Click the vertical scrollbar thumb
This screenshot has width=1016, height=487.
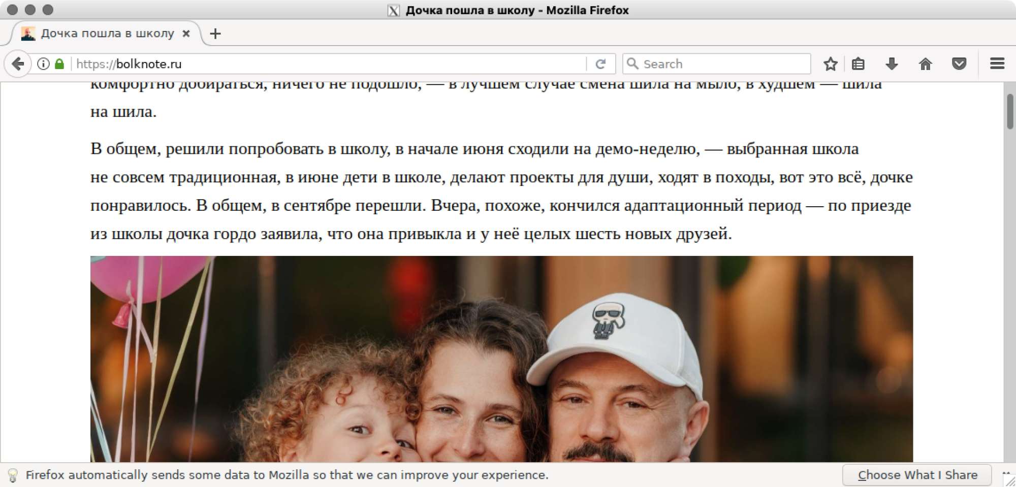tap(1010, 111)
